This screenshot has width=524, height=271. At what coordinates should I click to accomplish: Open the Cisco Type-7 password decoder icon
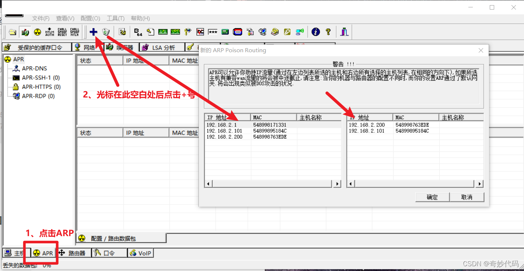click(163, 32)
